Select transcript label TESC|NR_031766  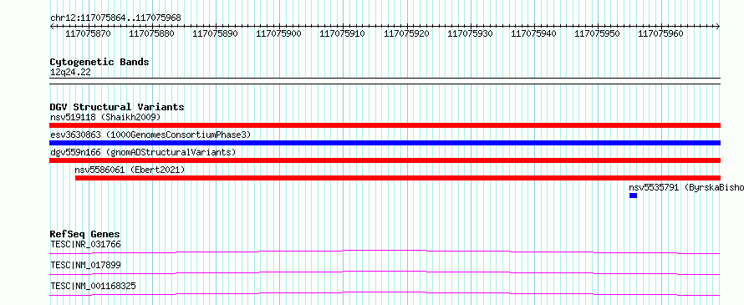(x=85, y=244)
